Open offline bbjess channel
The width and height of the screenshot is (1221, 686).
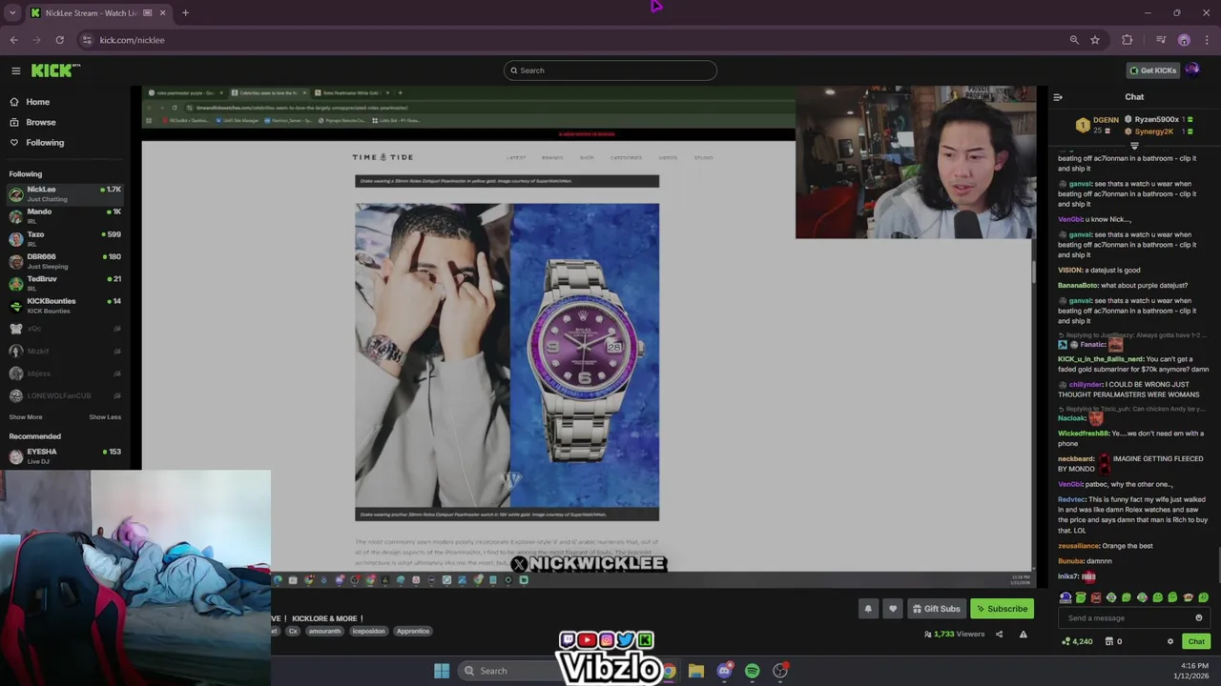tap(65, 373)
